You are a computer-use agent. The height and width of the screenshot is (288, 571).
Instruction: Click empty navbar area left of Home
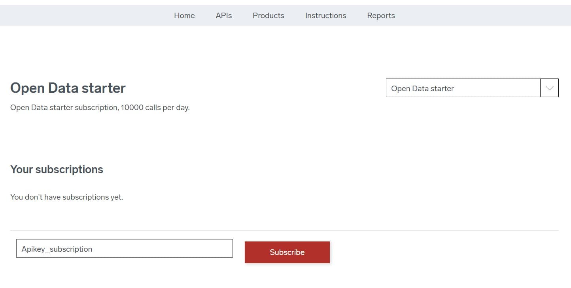coord(79,15)
